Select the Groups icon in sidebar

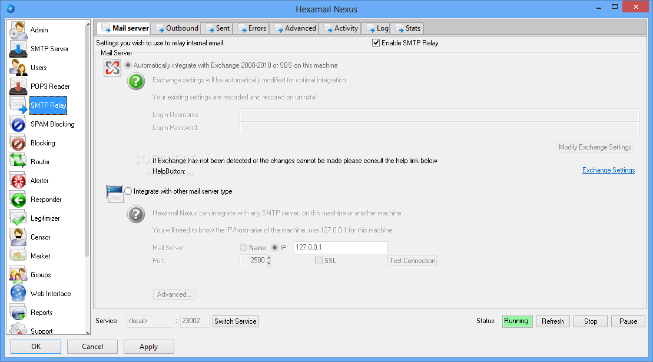click(18, 275)
